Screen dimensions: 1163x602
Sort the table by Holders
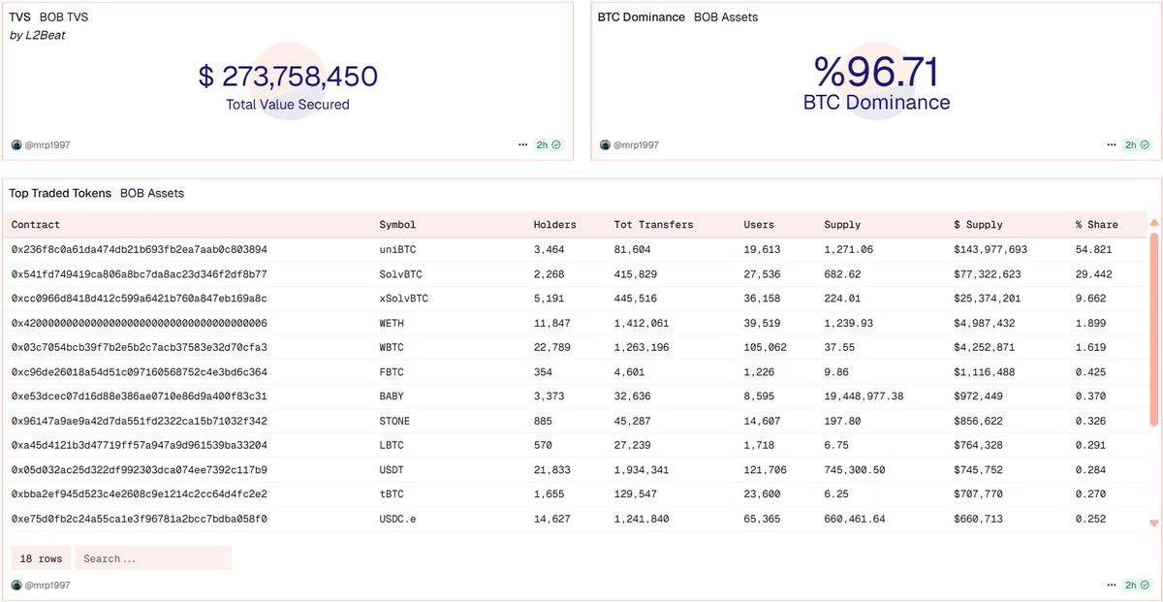553,224
